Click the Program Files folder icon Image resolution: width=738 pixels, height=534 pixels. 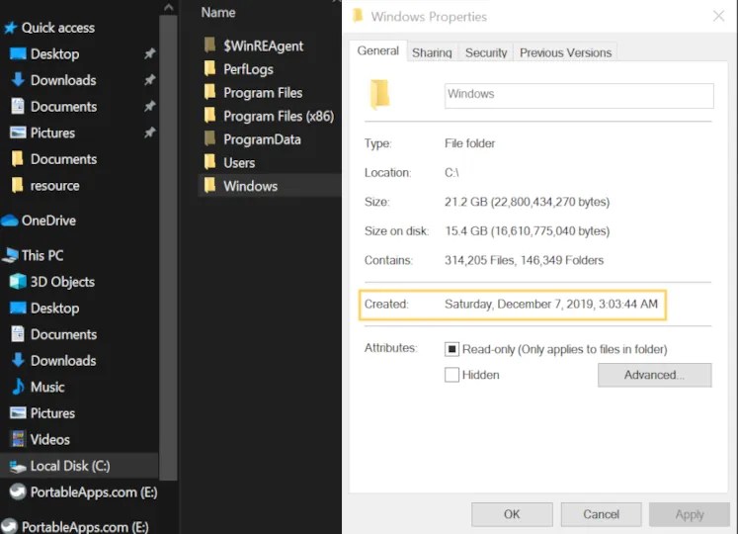209,92
